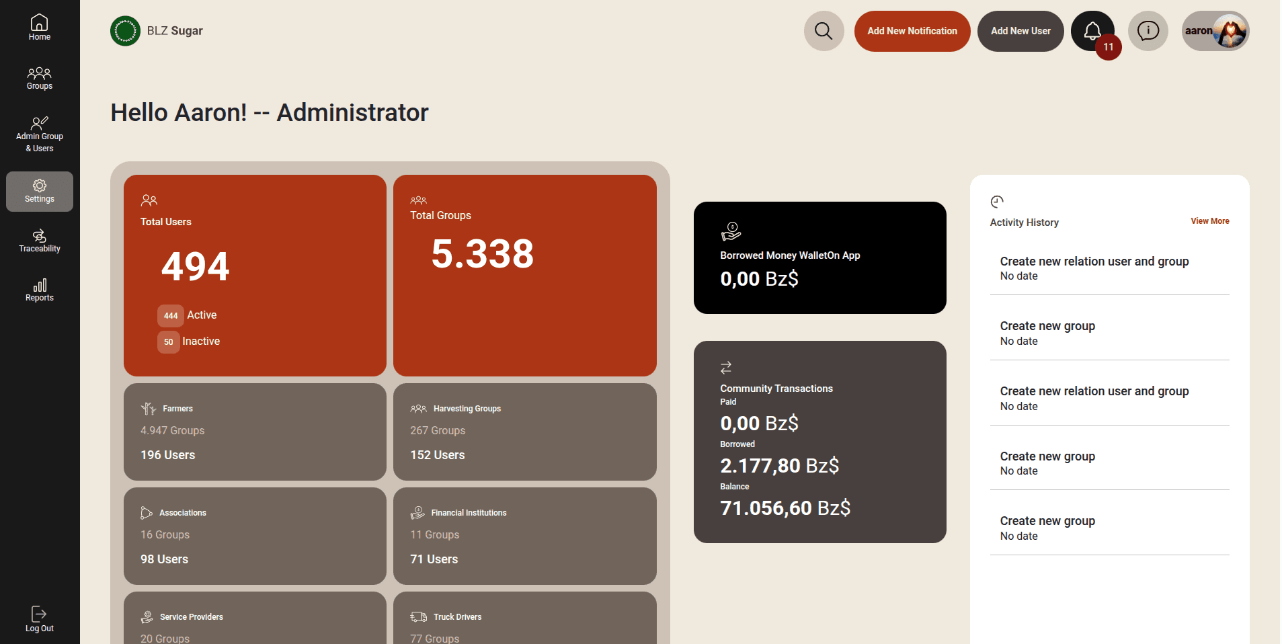
Task: Click the Borrowed amount 2.177,80 Bz$
Action: 780,466
